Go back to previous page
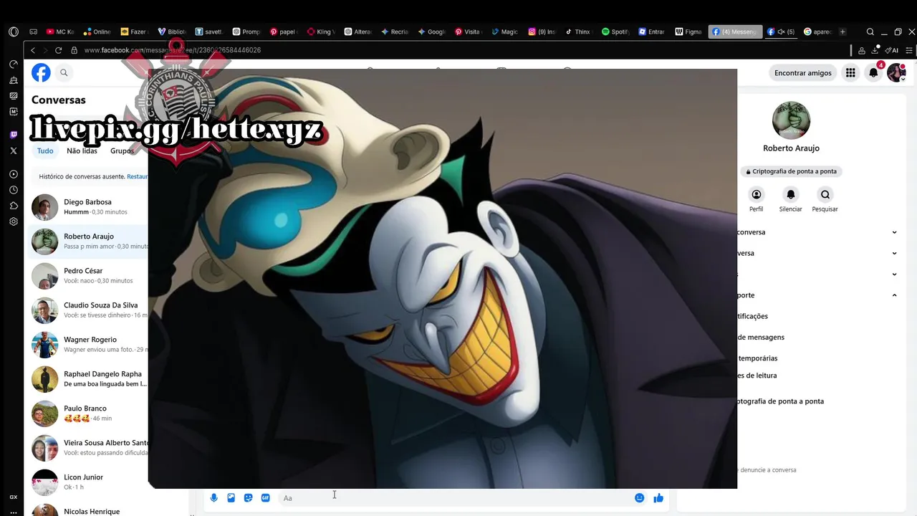 [x=33, y=50]
